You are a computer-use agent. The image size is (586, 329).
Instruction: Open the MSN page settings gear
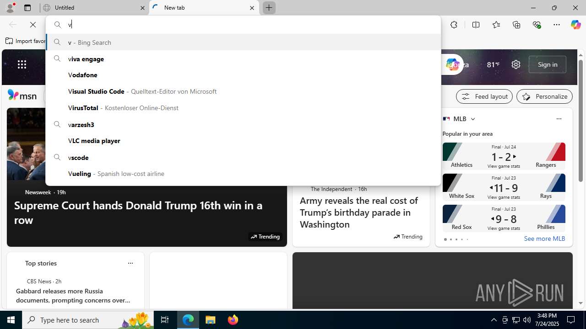coord(516,64)
